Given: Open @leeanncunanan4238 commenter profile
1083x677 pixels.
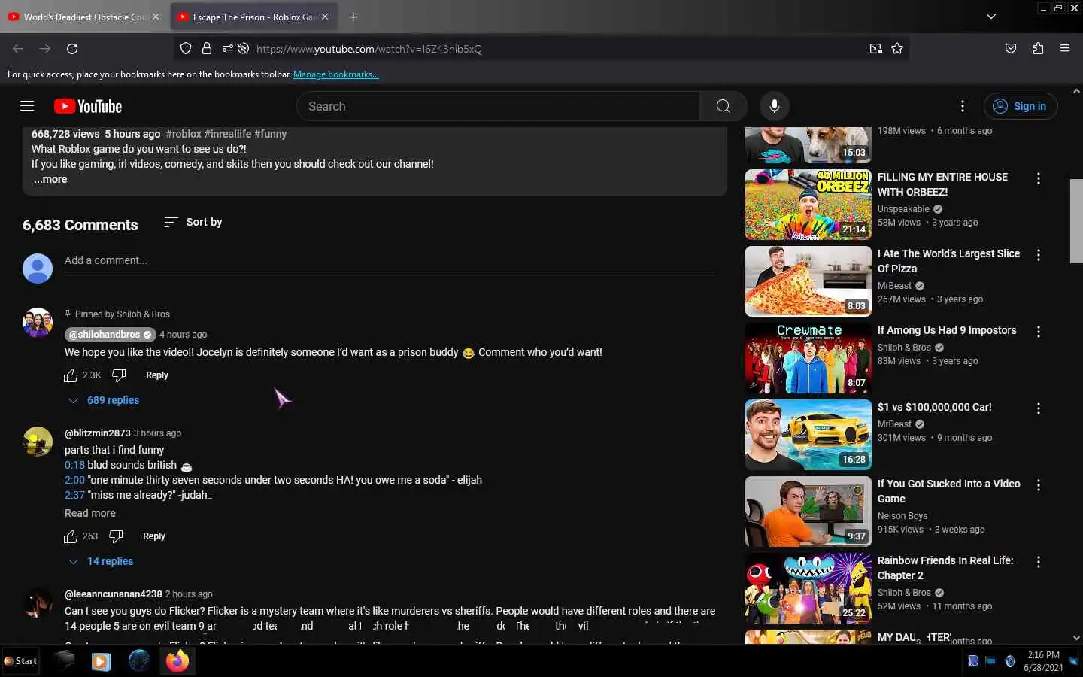Looking at the screenshot, I should pyautogui.click(x=114, y=594).
